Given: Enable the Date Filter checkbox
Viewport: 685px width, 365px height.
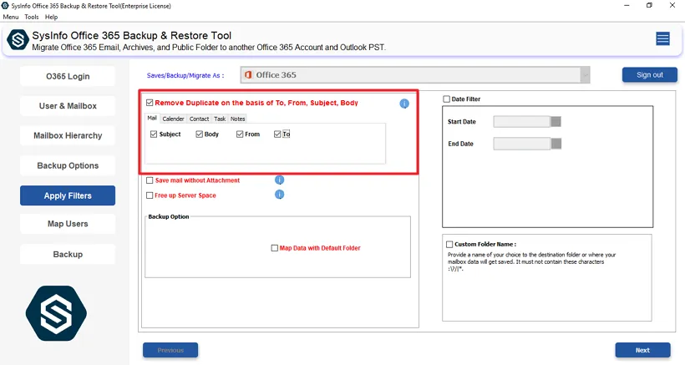Looking at the screenshot, I should point(447,99).
